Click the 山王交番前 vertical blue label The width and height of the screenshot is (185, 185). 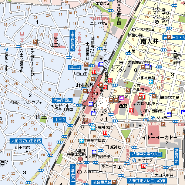(72, 41)
